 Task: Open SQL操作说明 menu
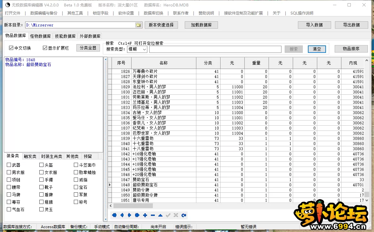click(302, 13)
